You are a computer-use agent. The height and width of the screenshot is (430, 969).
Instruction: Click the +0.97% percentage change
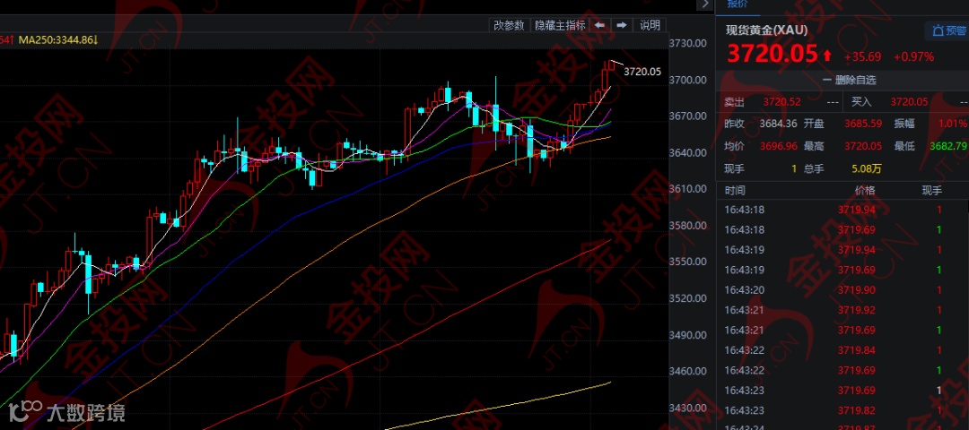tap(913, 56)
